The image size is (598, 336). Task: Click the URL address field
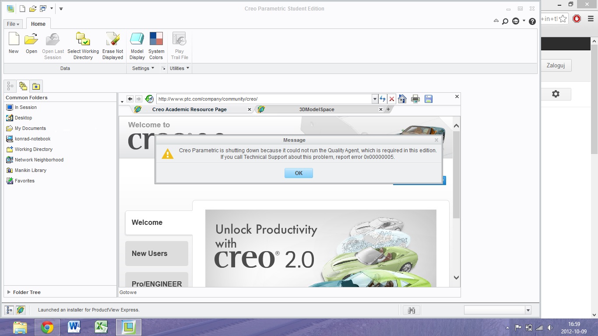pos(264,99)
